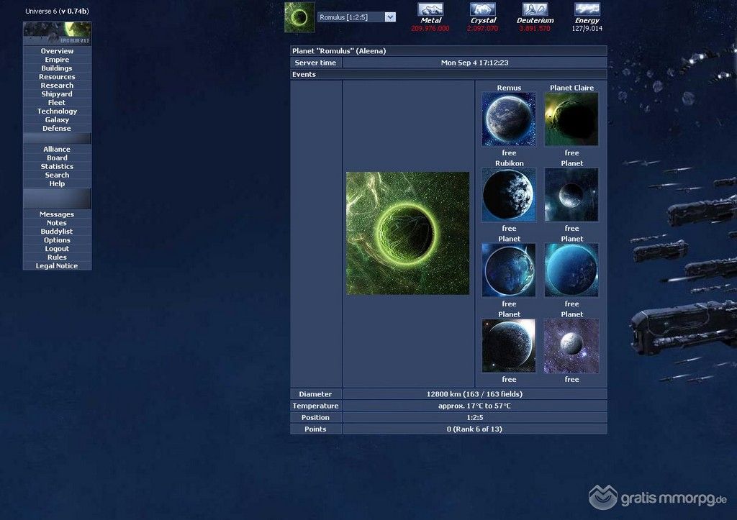Click the Energy resource icon

(x=587, y=9)
